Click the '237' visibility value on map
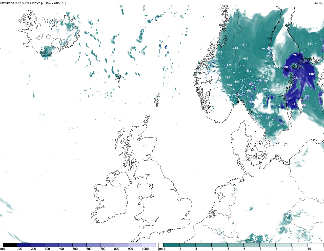Screen dimensions: 324x251 [268, 118]
